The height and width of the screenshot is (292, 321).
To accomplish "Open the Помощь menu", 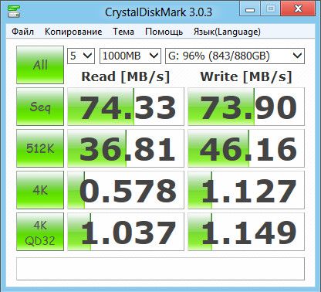I will [164, 32].
